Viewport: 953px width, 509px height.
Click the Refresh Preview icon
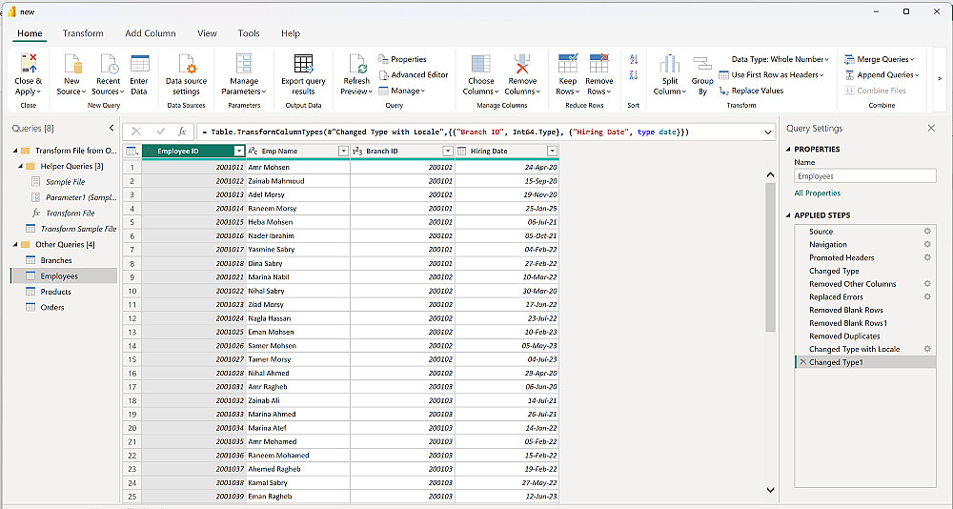(356, 65)
